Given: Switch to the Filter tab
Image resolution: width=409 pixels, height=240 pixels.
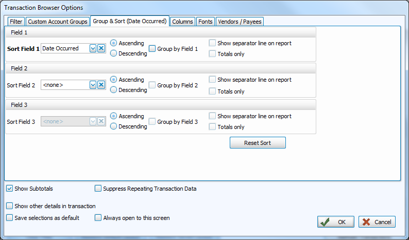Looking at the screenshot, I should point(16,22).
